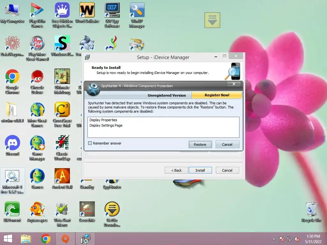Launch Google Chrome desktop shortcut
The height and width of the screenshot is (245, 327).
12,82
